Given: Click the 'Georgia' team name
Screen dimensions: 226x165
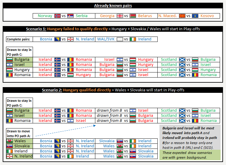Looking at the screenshot, I should click(x=107, y=16).
